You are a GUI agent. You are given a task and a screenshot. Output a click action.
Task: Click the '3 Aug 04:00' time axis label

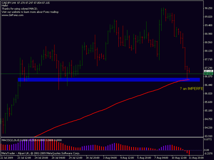(110, 158)
